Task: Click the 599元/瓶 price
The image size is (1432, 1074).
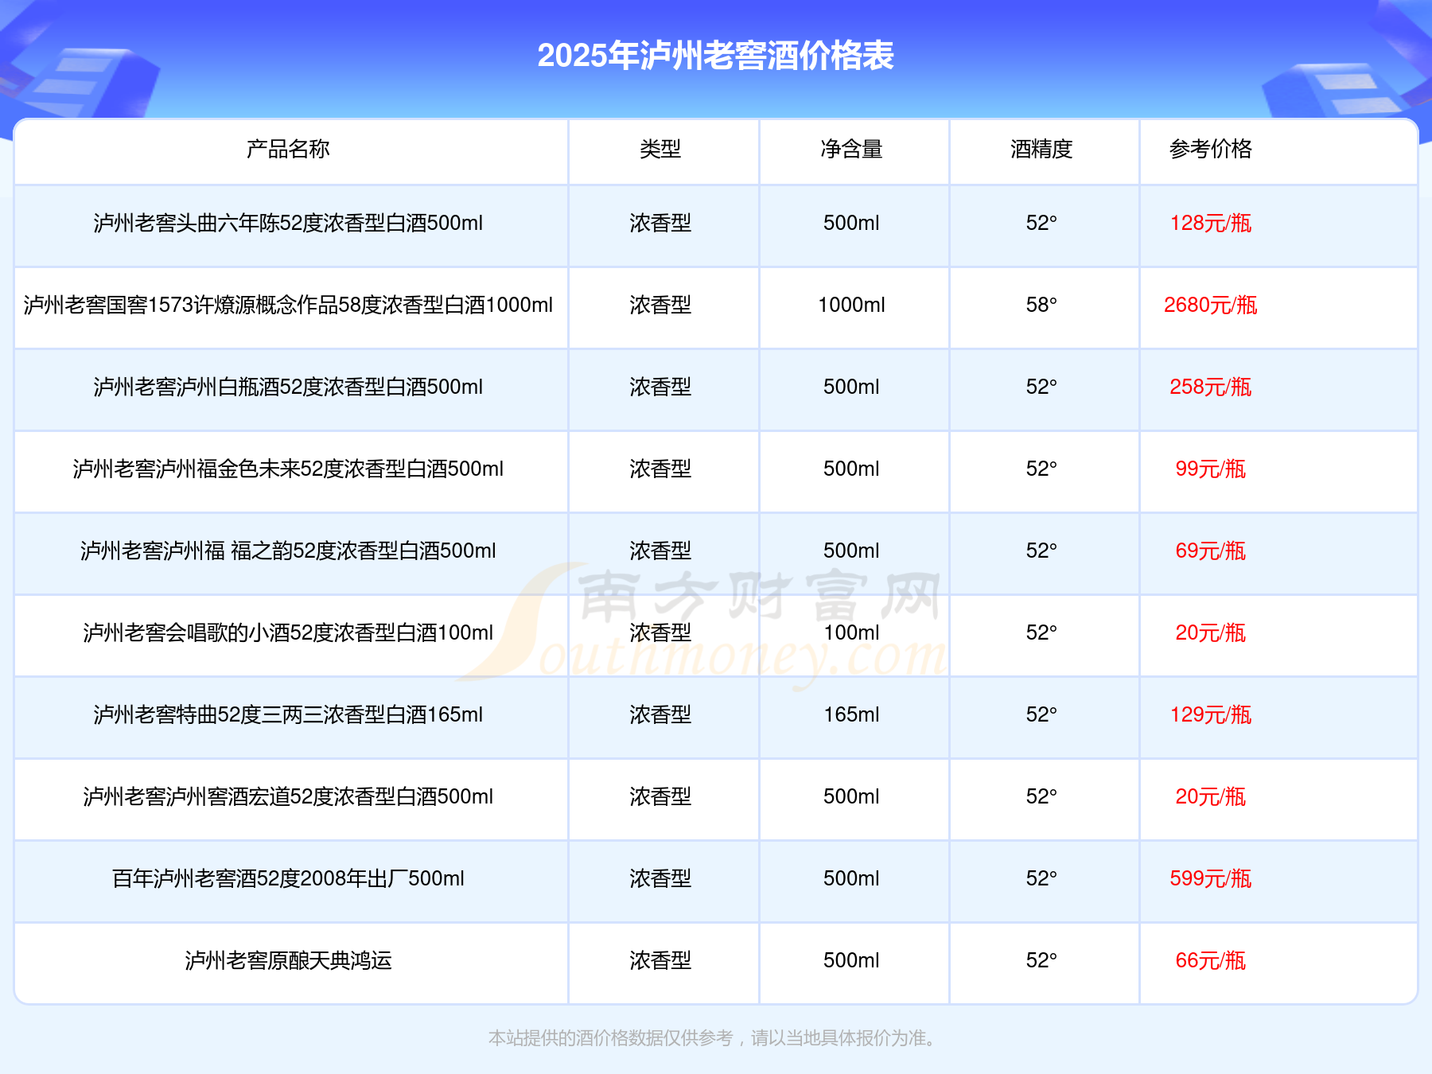Action: (1211, 878)
